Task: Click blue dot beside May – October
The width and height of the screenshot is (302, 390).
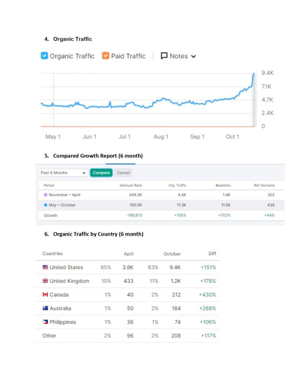Action: [x=45, y=205]
